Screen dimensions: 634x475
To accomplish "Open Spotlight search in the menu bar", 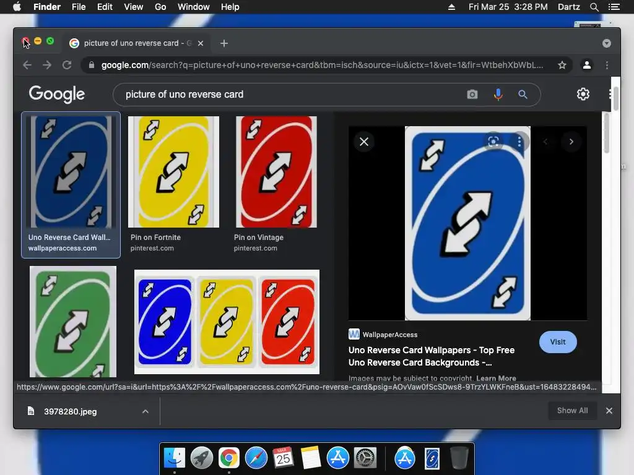I will point(594,7).
